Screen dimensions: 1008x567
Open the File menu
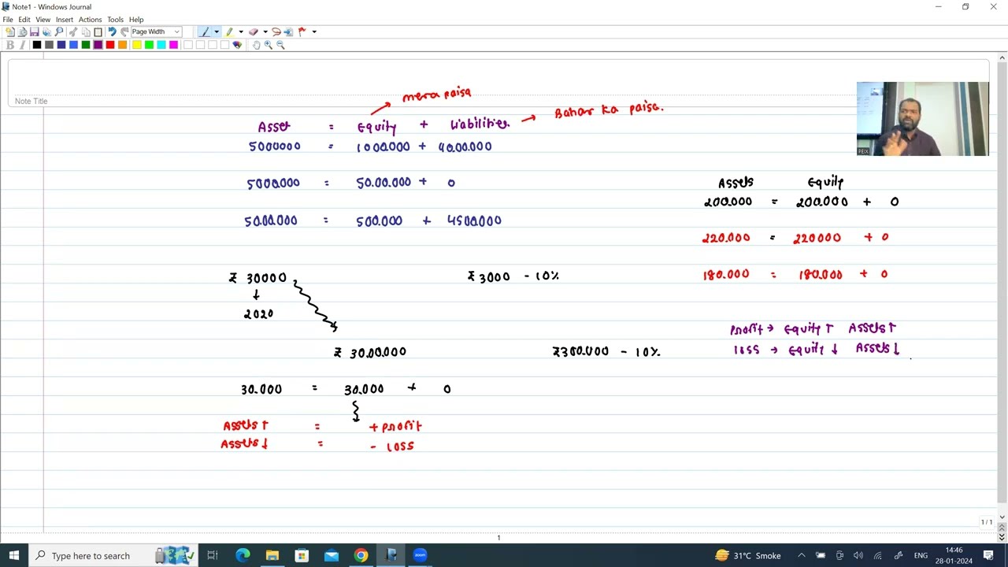point(8,19)
